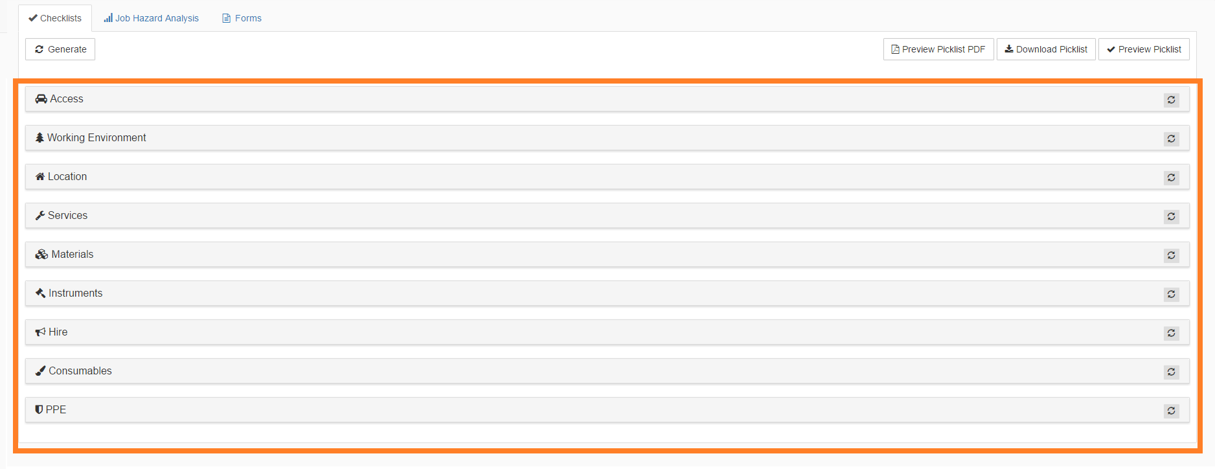Click Preview Picklist PDF button
Image resolution: width=1215 pixels, height=469 pixels.
pyautogui.click(x=938, y=49)
